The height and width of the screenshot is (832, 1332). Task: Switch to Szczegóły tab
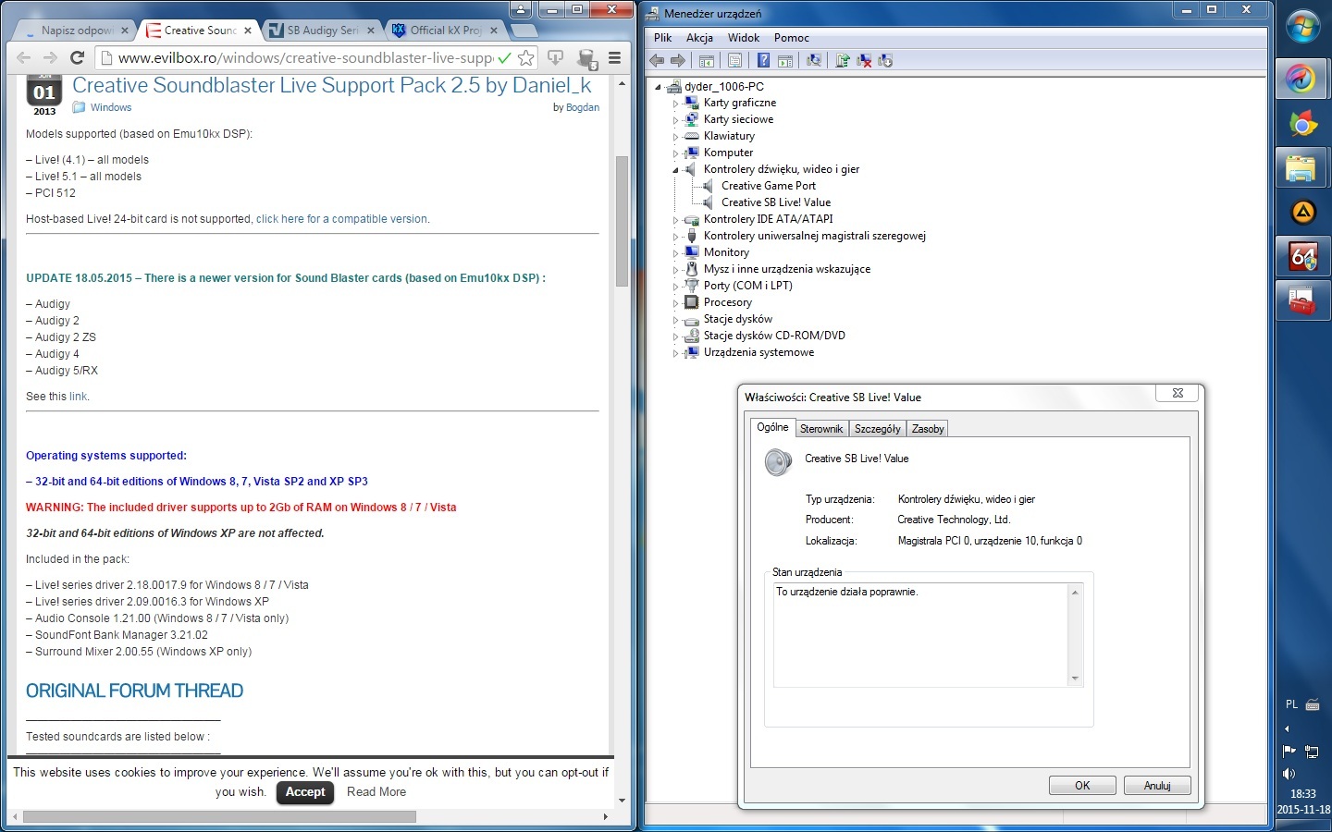[x=877, y=429]
